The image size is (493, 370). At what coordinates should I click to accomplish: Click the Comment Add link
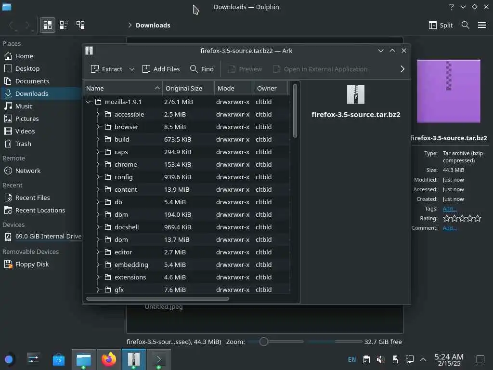[449, 228]
